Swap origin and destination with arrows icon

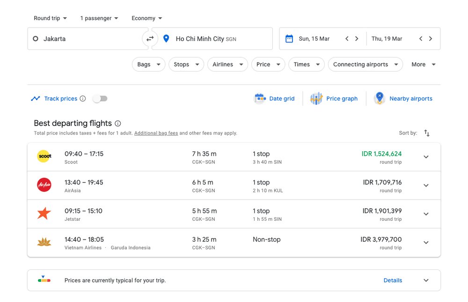point(150,39)
